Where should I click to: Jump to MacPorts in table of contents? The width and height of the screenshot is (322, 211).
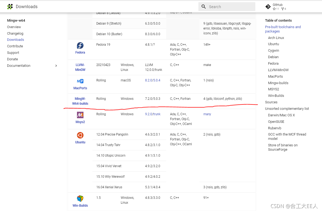click(275, 76)
